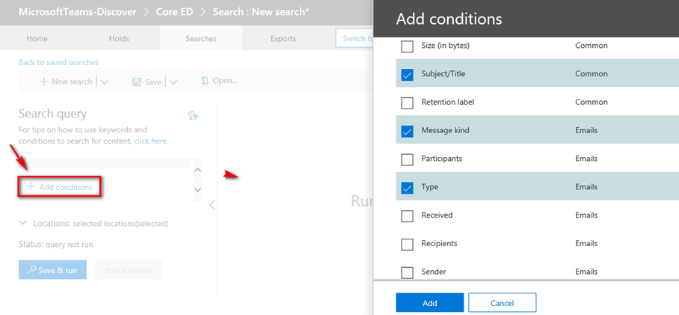Collapse the search query pane chevron
The width and height of the screenshot is (679, 315).
pos(212,204)
